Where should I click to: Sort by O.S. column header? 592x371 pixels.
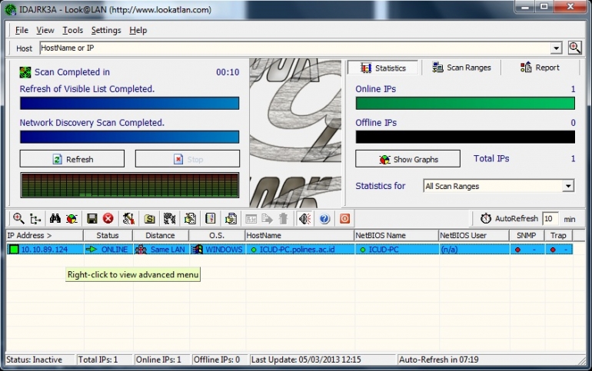[217, 235]
